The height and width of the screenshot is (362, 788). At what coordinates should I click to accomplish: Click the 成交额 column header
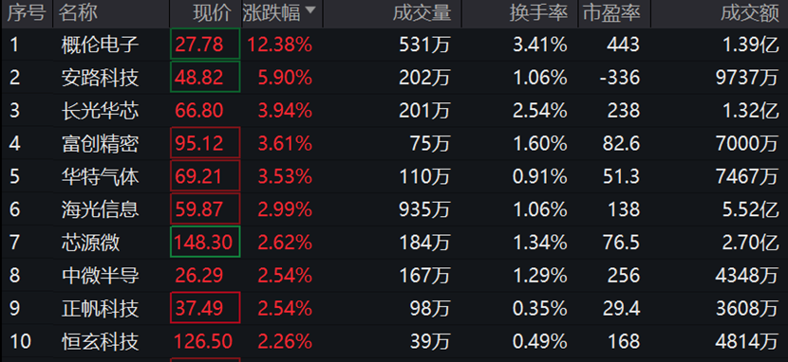(x=750, y=13)
